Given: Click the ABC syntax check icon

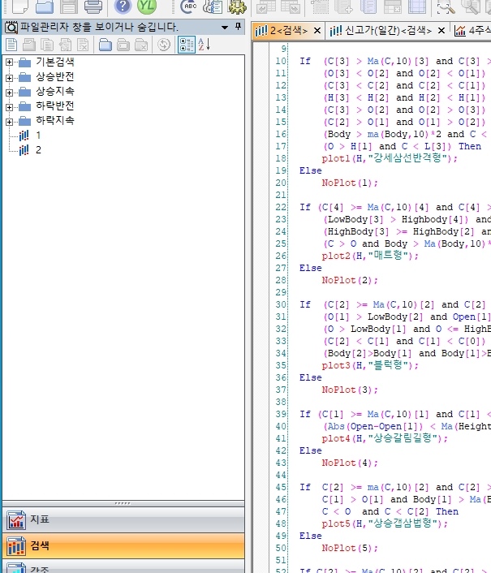Looking at the screenshot, I should pyautogui.click(x=189, y=7).
